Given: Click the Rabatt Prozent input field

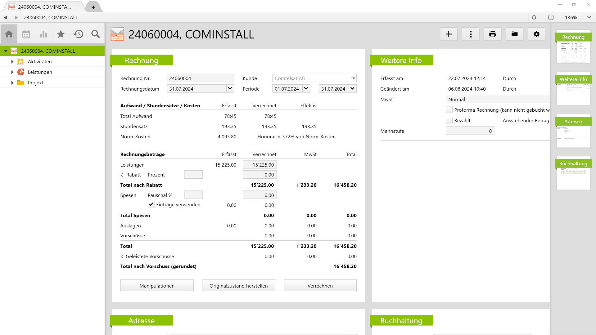Looking at the screenshot, I should point(193,175).
